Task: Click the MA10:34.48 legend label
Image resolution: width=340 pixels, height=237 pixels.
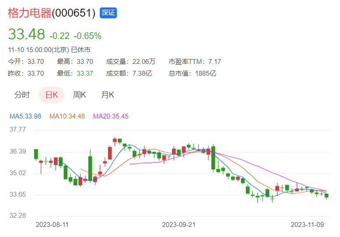Action: tap(67, 116)
